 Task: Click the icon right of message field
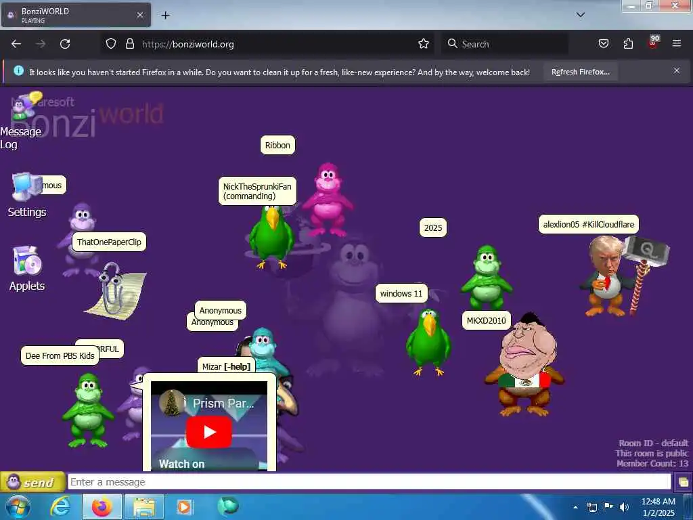[684, 482]
